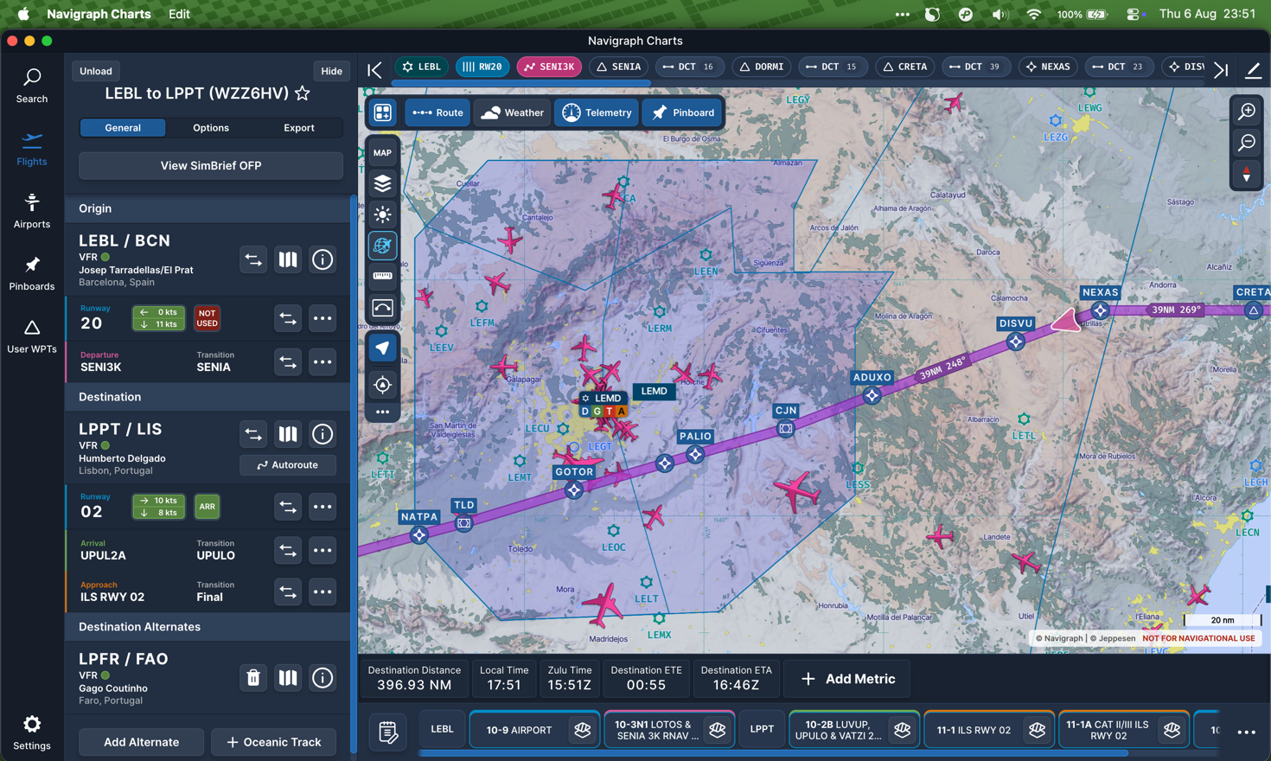
Task: Open more options for arrival runway 02
Action: [x=323, y=507]
